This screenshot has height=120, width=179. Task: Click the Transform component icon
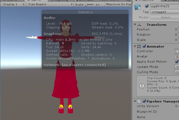point(139,25)
